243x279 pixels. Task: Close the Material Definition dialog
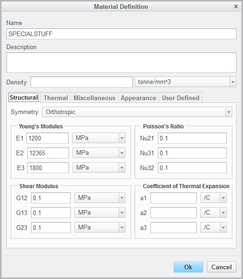(236, 6)
